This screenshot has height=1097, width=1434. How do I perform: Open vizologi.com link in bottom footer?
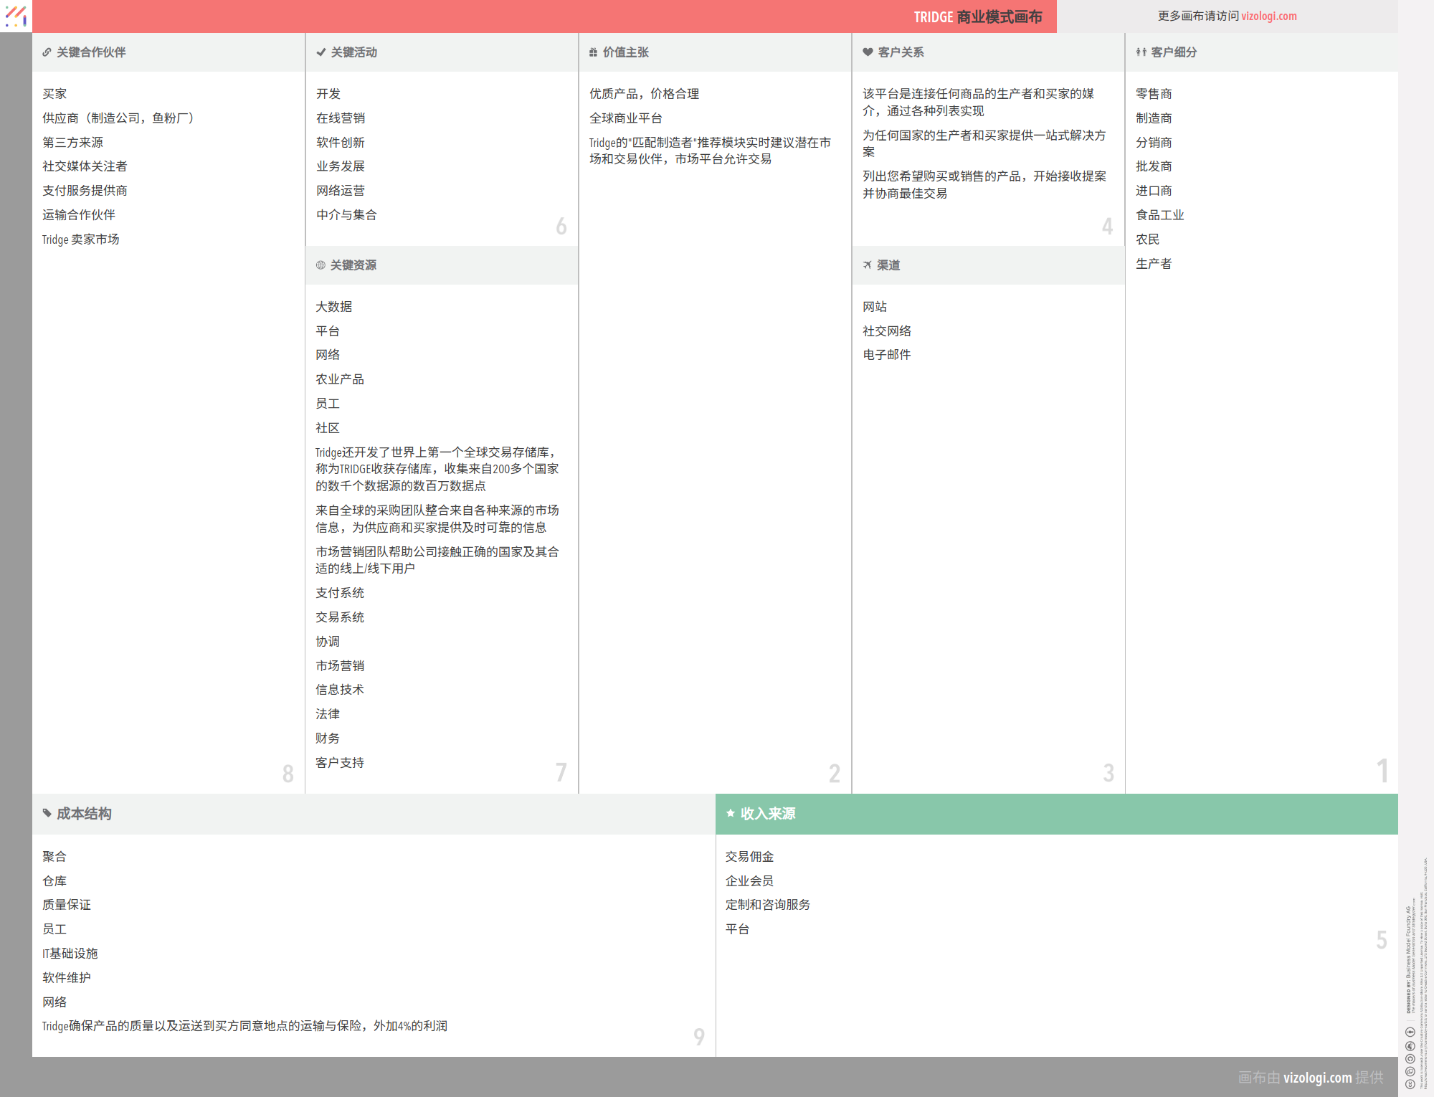(1317, 1077)
